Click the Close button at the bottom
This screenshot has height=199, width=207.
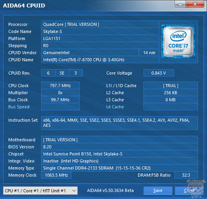pyautogui.click(x=189, y=190)
